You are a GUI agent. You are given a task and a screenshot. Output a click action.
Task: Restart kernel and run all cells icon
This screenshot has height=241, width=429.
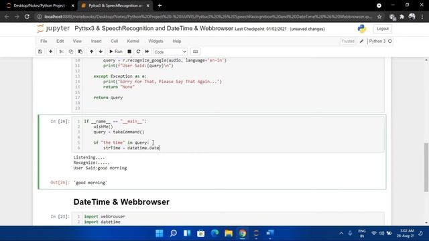[x=147, y=52]
